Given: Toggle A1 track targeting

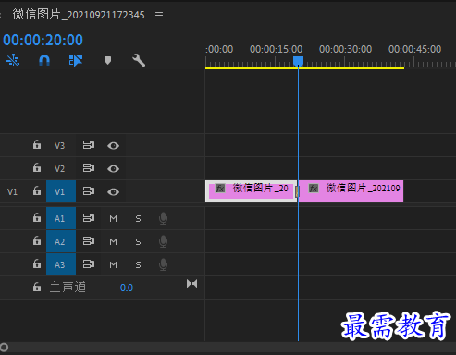Looking at the screenshot, I should (x=61, y=218).
